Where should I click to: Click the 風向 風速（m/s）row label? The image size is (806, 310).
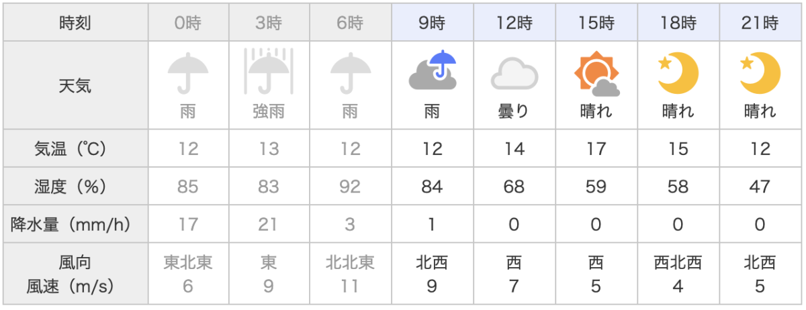pos(75,274)
